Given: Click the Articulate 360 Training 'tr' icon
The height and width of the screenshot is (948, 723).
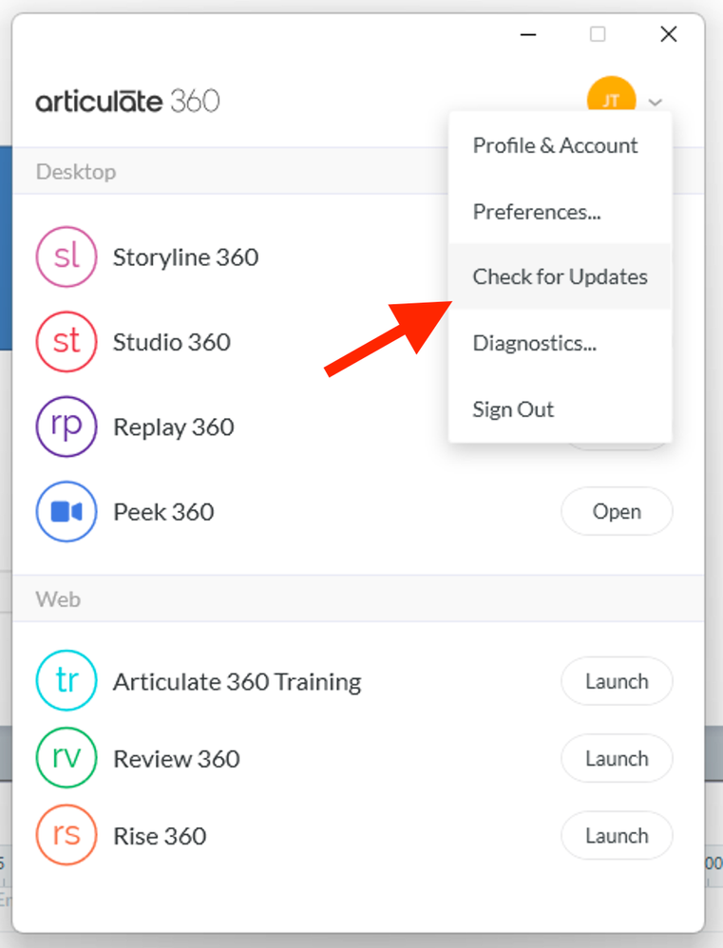Looking at the screenshot, I should tap(67, 682).
